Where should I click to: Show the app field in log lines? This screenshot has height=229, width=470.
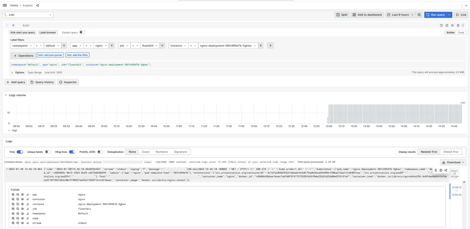click(x=22, y=194)
